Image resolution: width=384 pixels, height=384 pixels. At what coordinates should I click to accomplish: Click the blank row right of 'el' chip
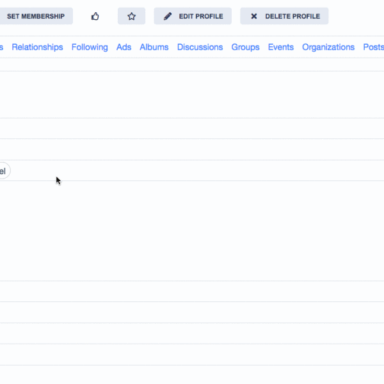[192, 171]
